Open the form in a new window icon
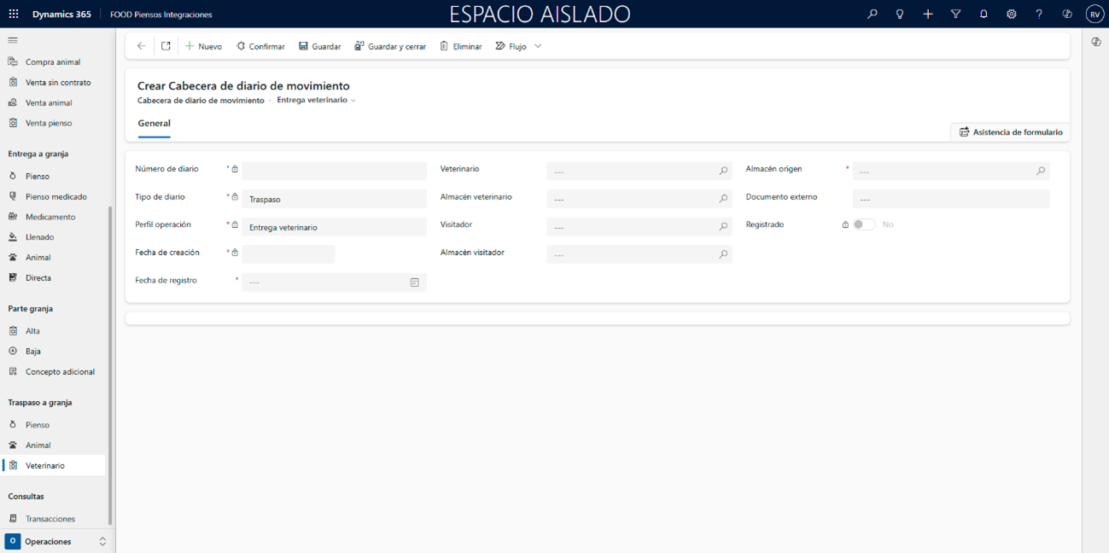The width and height of the screenshot is (1109, 553). (166, 46)
